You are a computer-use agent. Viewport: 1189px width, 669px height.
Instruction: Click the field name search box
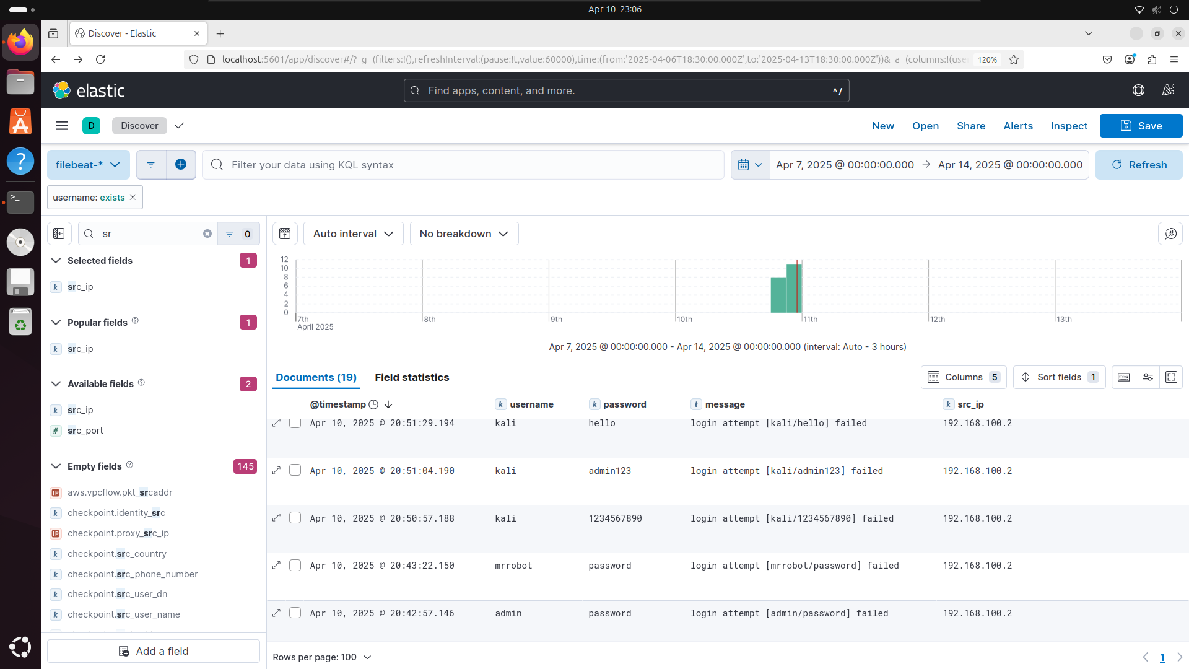(147, 234)
